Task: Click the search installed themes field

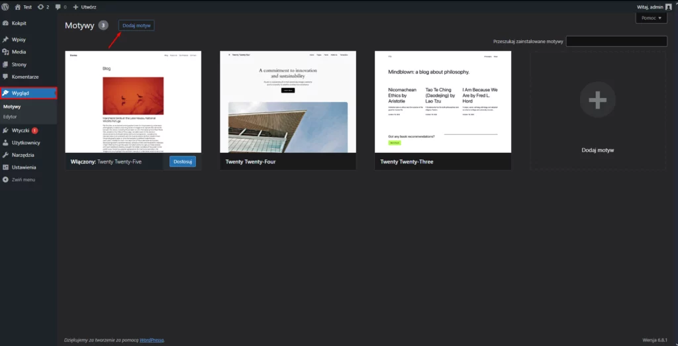Action: point(616,42)
